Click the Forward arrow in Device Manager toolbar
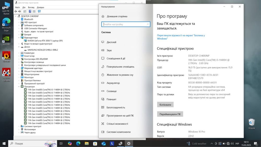Screen dimensions: 261x147 [20, 11]
